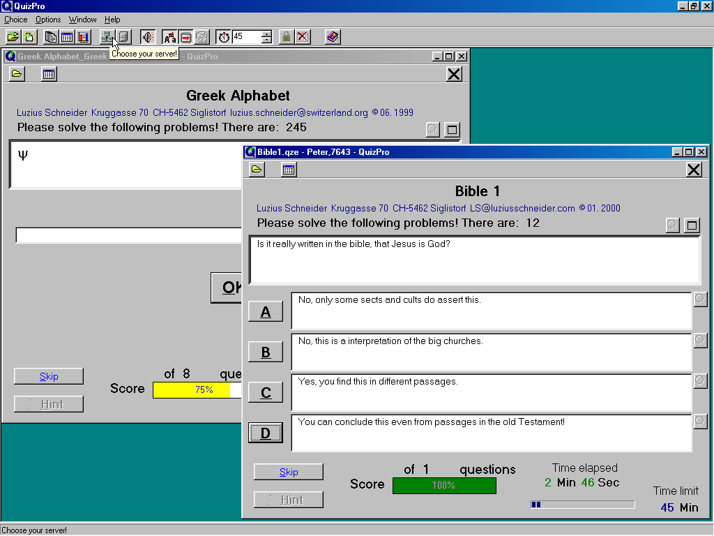Screen dimensions: 714x536
Task: Click the lock icon on the toolbar
Action: pos(286,37)
